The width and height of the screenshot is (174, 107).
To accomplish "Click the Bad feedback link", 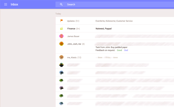I will coord(126,50).
